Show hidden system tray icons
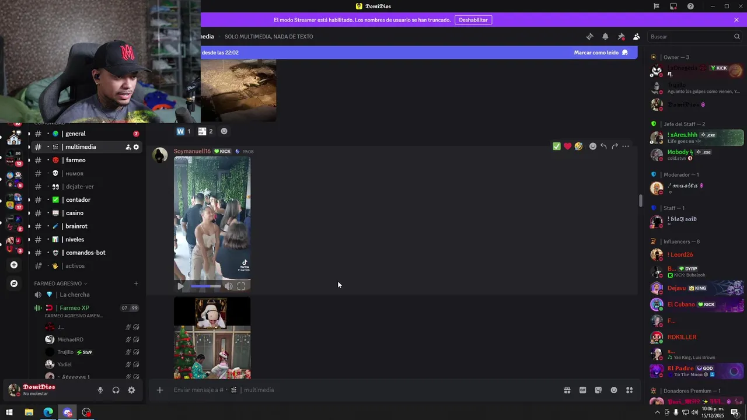 657,412
